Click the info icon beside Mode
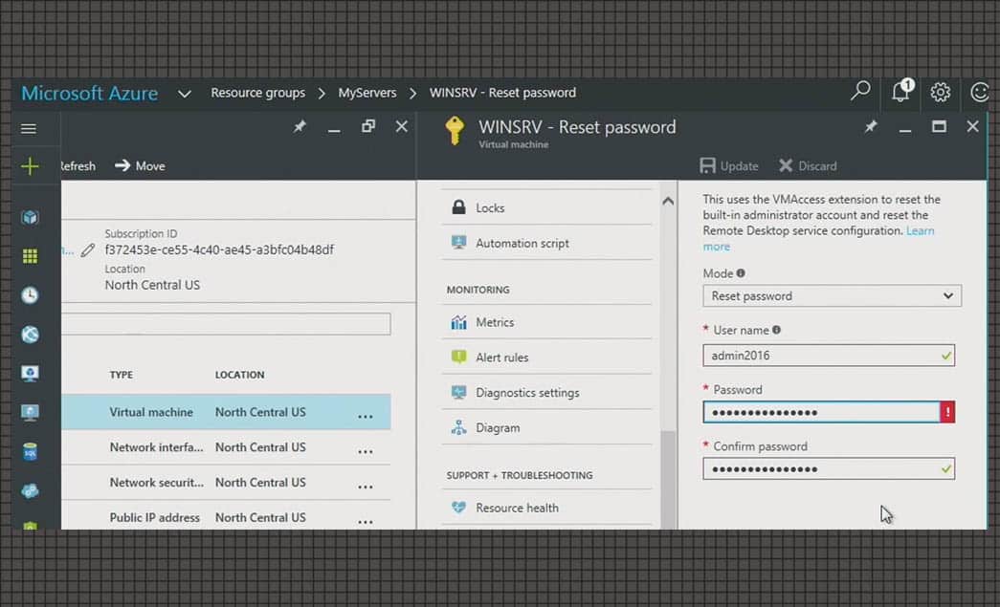This screenshot has width=1000, height=607. [741, 273]
